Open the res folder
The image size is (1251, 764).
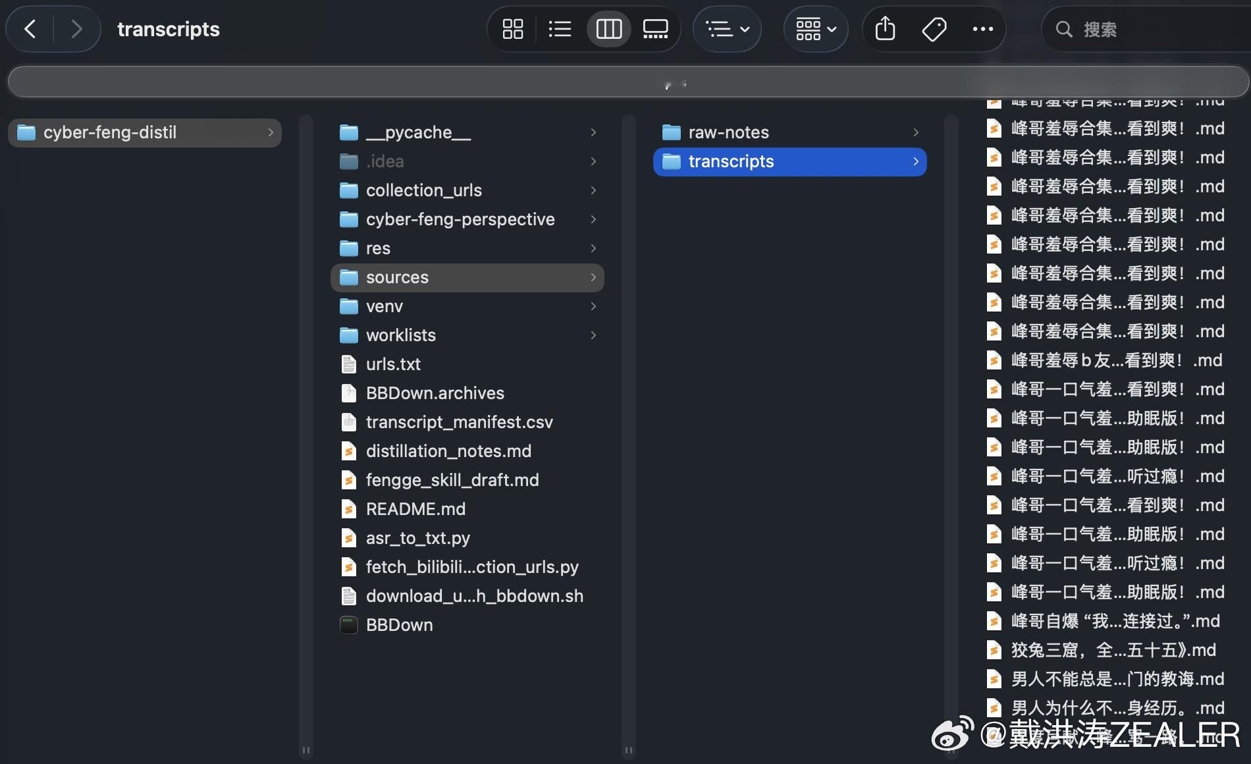point(467,248)
